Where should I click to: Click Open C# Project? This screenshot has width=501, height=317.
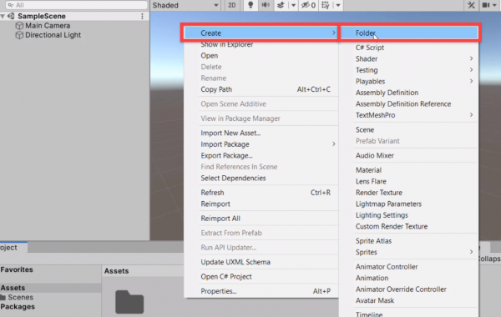pyautogui.click(x=226, y=276)
